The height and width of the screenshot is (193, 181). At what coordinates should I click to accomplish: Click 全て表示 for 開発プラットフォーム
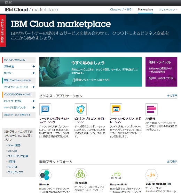[x=172, y=162]
